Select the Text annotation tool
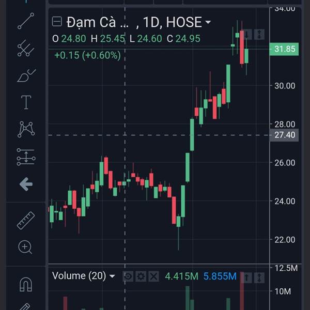The height and width of the screenshot is (310, 310). (26, 102)
